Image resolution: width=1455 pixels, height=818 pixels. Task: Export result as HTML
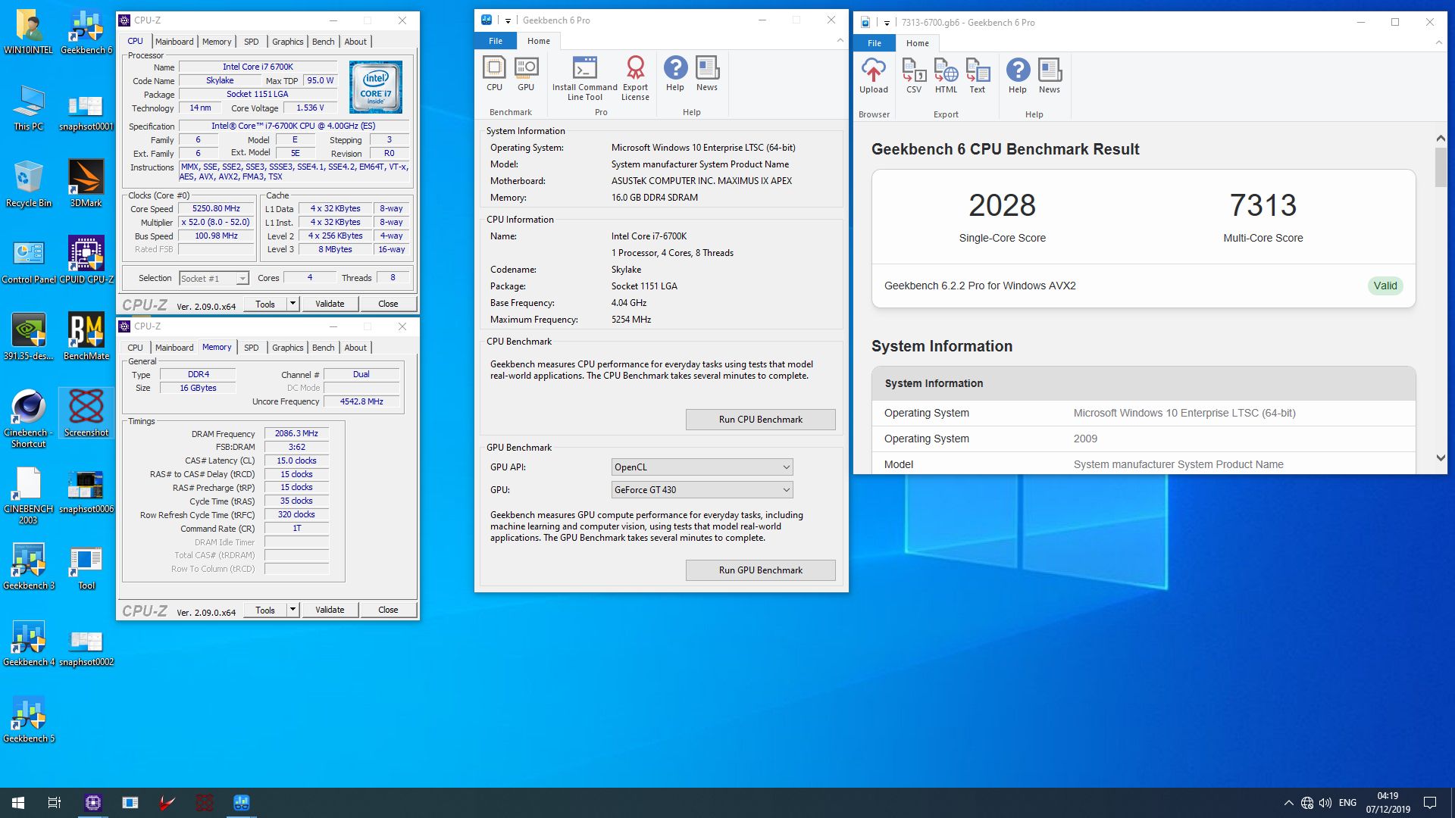(946, 76)
